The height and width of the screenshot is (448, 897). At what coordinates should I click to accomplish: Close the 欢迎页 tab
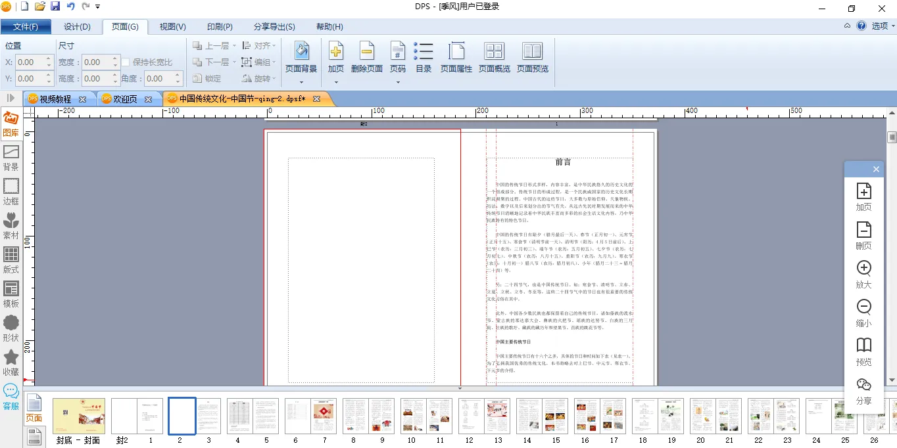click(149, 100)
